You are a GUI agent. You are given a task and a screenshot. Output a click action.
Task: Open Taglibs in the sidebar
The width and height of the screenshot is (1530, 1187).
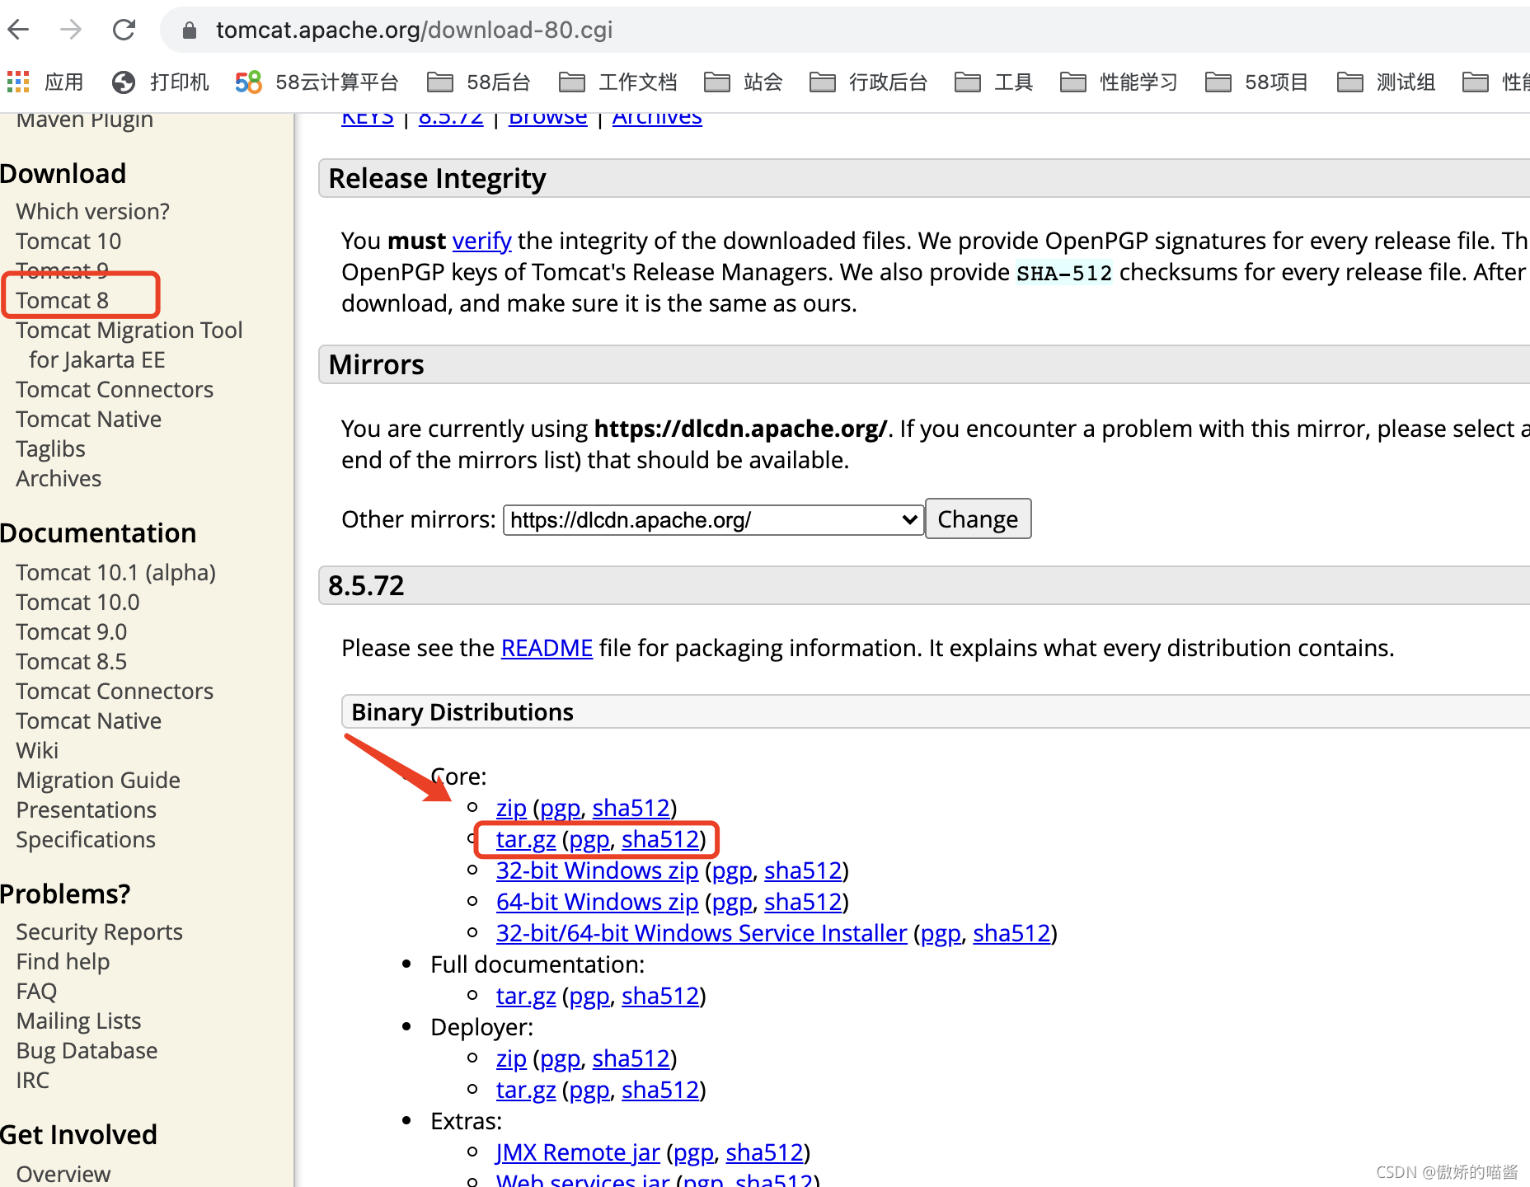50,449
